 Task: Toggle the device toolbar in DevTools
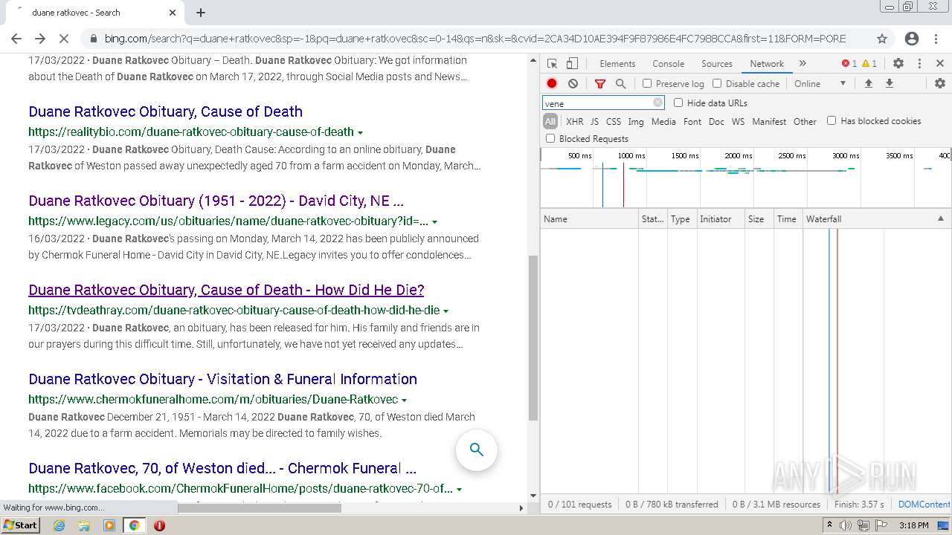(572, 64)
